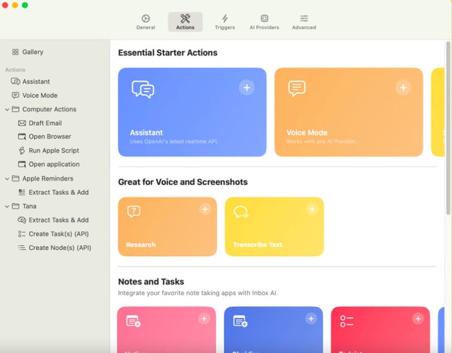Collapse the Apple Reminders folder
The image size is (452, 353).
(7, 178)
